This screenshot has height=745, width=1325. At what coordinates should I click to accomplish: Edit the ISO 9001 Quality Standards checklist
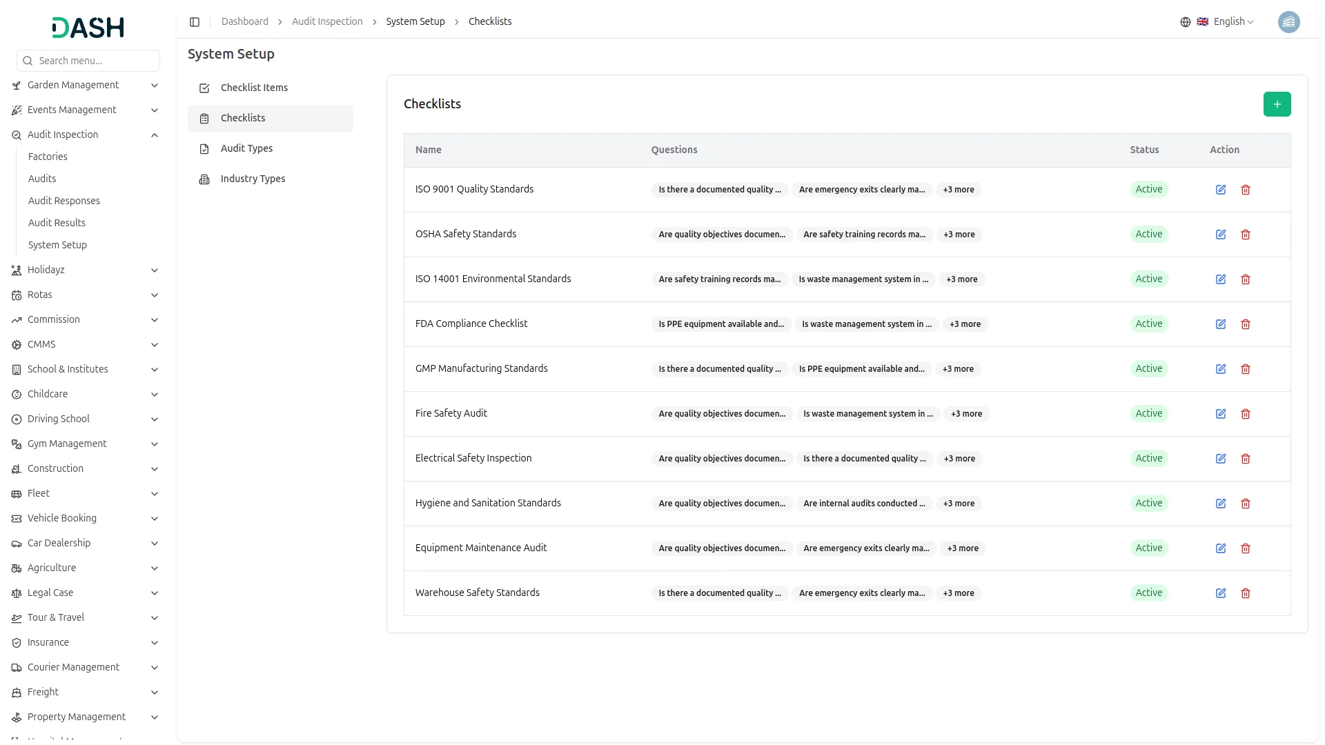click(1220, 190)
